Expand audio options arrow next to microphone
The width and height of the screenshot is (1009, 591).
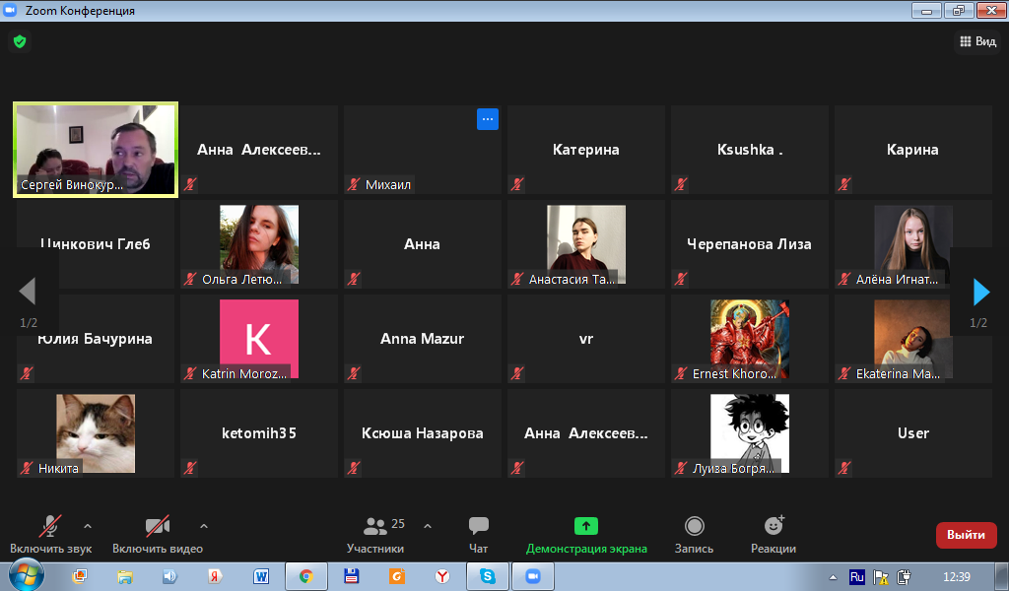click(x=88, y=525)
